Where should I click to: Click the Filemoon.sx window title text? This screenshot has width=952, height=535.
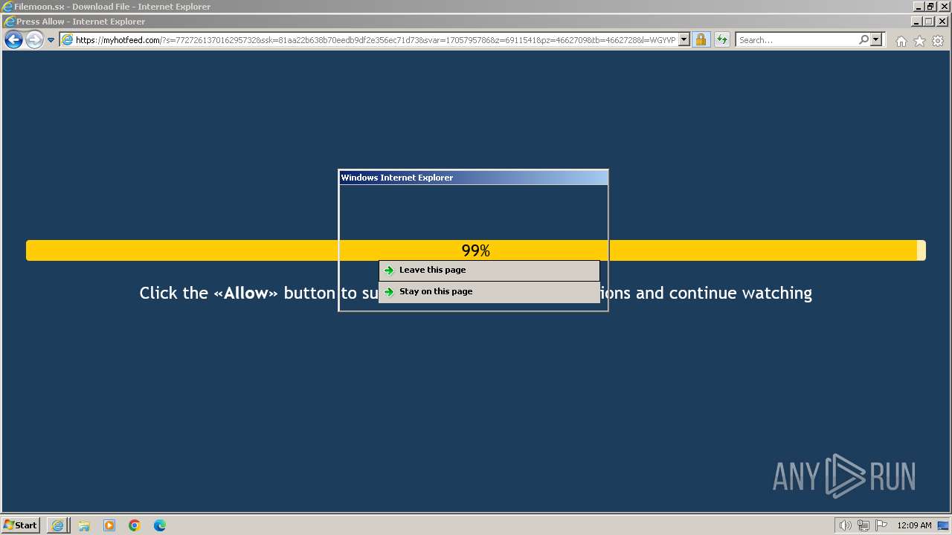tap(112, 7)
